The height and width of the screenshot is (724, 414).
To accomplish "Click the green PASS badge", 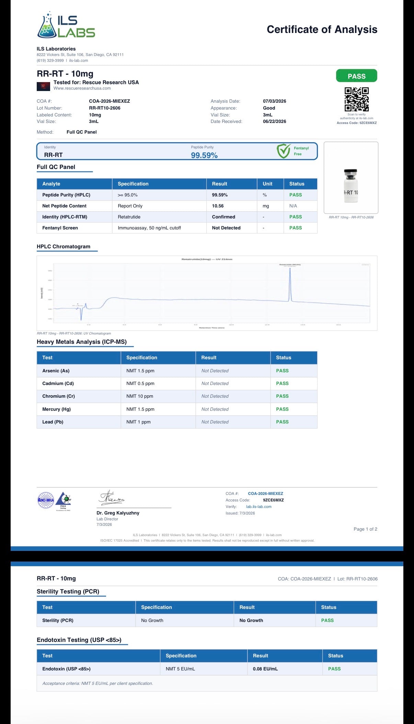I will tap(356, 76).
